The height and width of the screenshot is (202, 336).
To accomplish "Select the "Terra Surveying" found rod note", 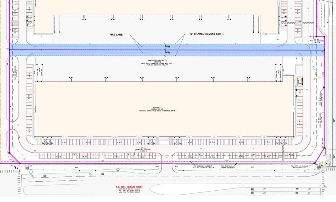I will [x=228, y=167].
